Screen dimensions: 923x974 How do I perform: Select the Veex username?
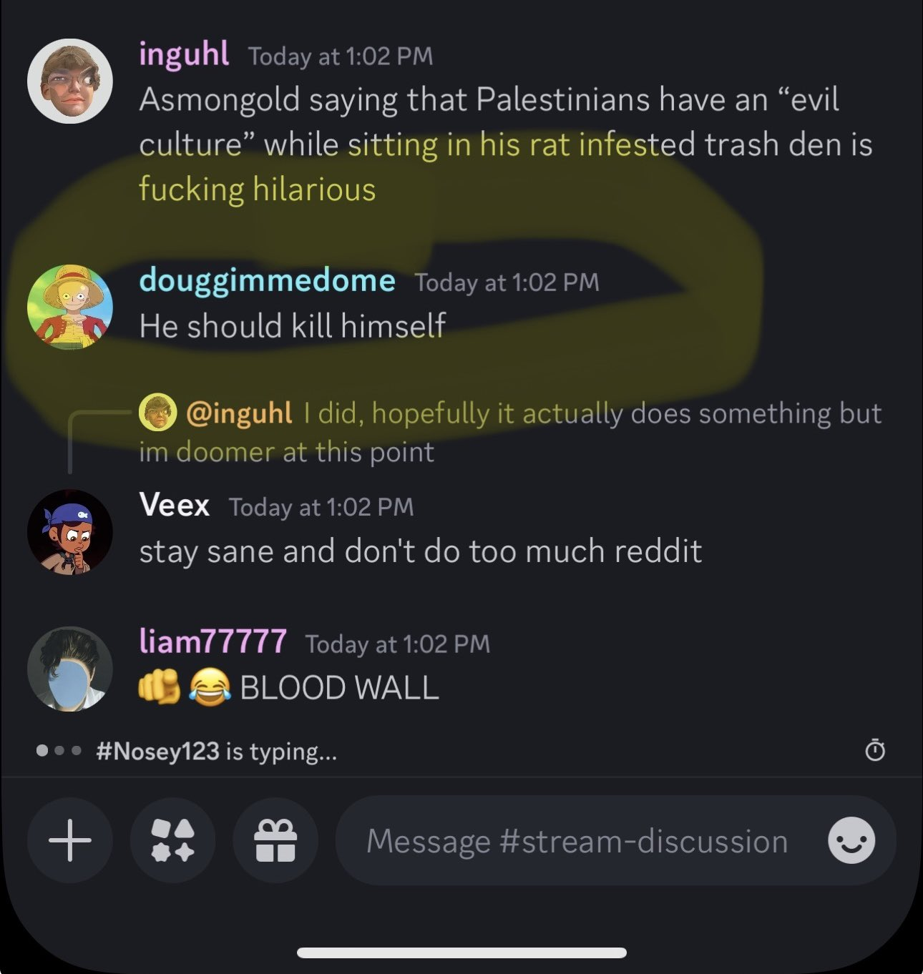click(x=175, y=505)
